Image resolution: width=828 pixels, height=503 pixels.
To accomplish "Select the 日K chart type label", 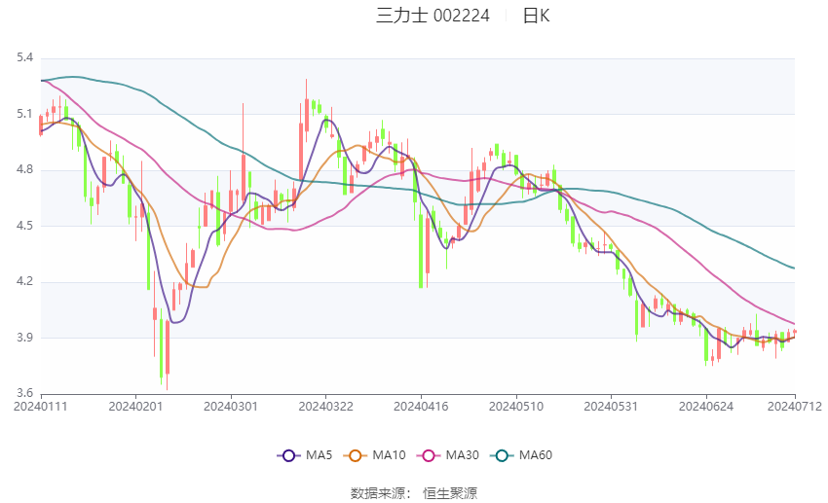I will [536, 16].
